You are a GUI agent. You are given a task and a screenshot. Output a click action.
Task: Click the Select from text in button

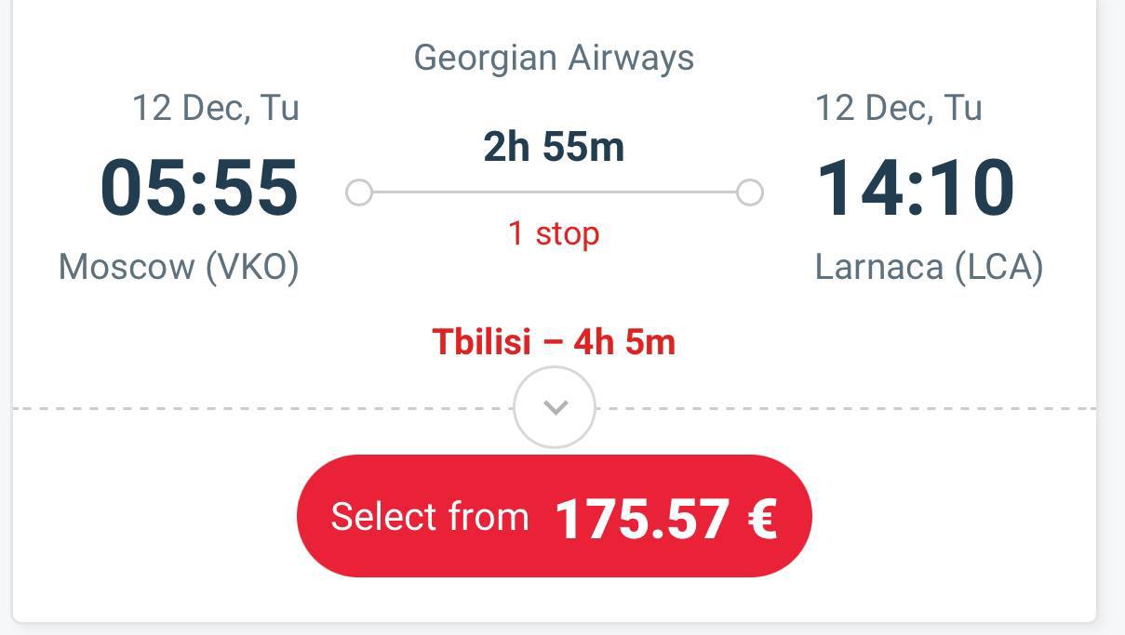[x=429, y=516]
